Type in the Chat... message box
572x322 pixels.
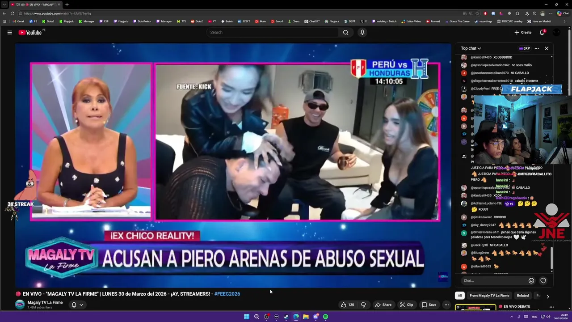pyautogui.click(x=493, y=280)
